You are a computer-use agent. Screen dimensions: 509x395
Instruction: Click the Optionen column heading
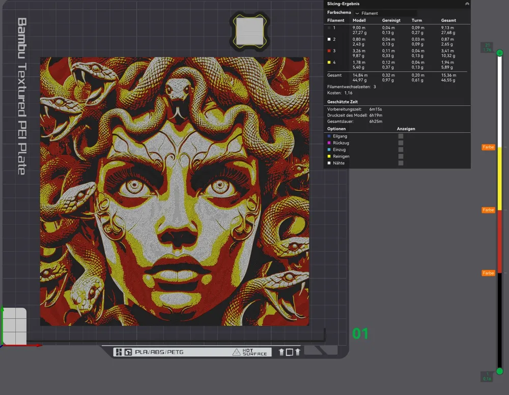point(336,129)
